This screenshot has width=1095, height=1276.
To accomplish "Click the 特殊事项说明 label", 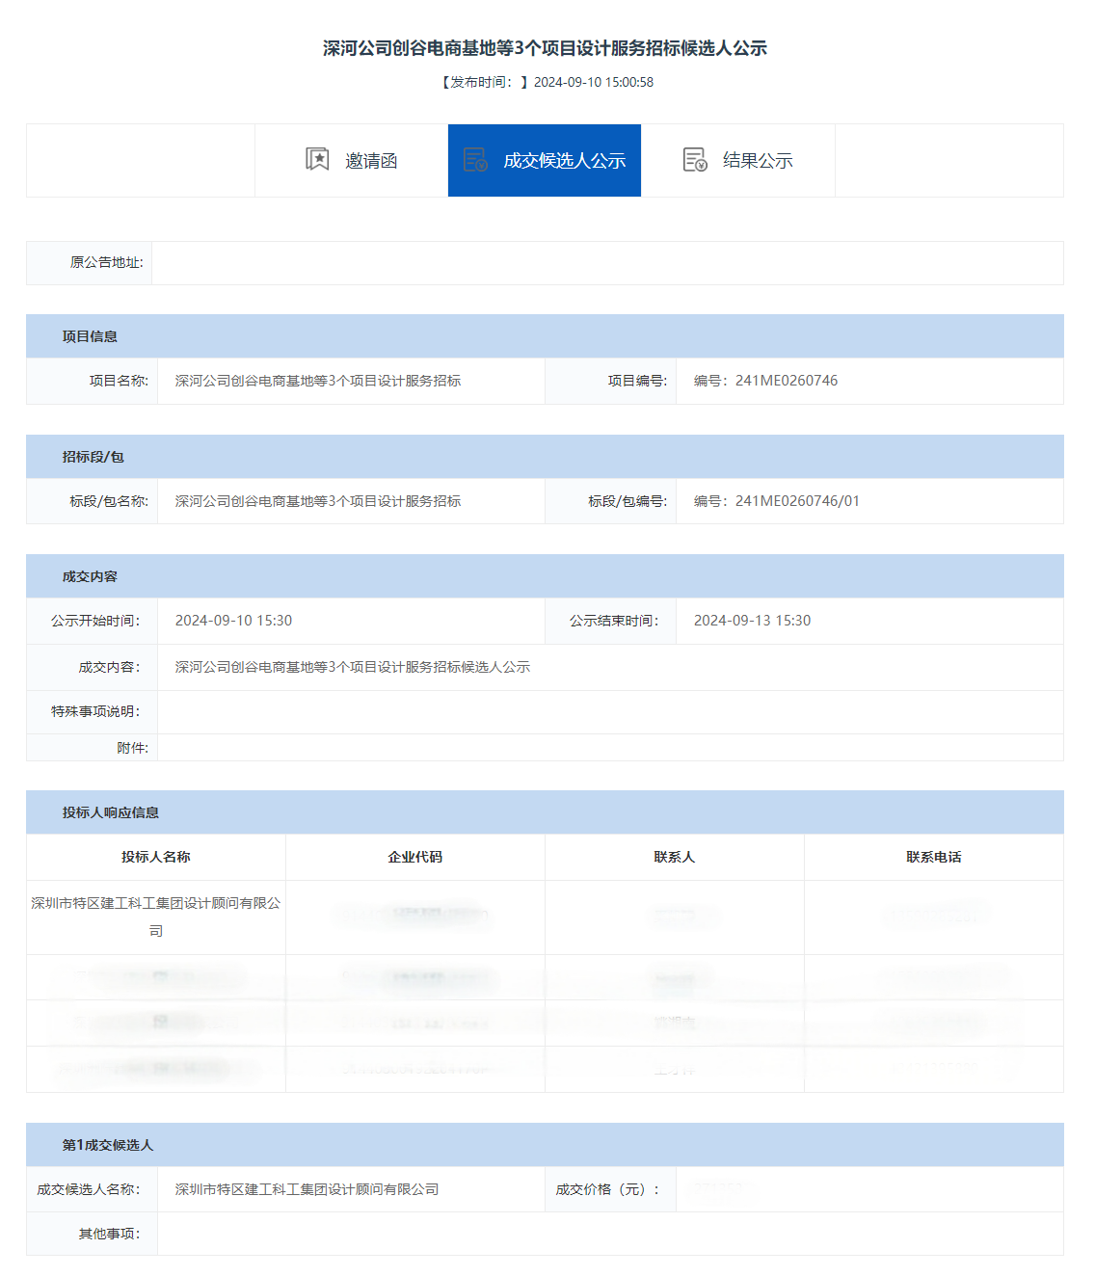I will 95,711.
